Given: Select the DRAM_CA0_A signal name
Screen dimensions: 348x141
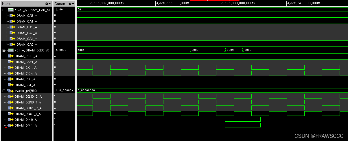Looking at the screenshot, I should 27,44.
